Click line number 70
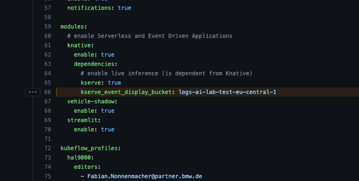 pyautogui.click(x=48, y=130)
